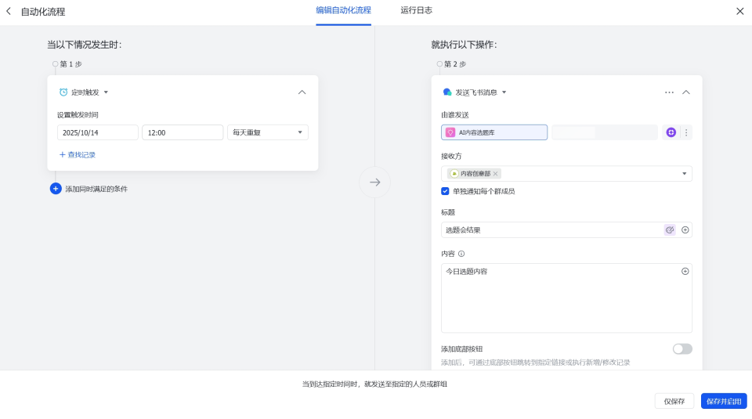The width and height of the screenshot is (752, 419).
Task: Click the title color palette icon in 标题 field
Action: (670, 230)
